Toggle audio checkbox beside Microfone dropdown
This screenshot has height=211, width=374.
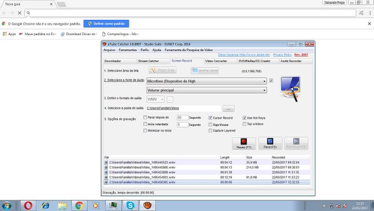(x=271, y=81)
